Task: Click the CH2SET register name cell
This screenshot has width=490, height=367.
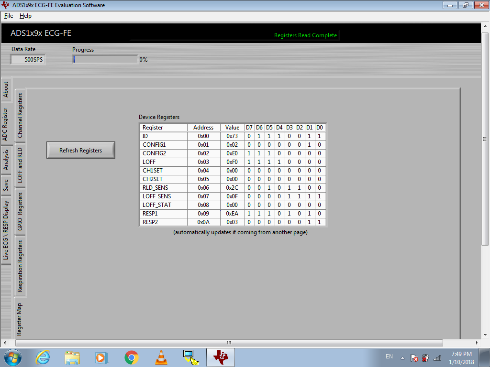Action: (x=164, y=179)
